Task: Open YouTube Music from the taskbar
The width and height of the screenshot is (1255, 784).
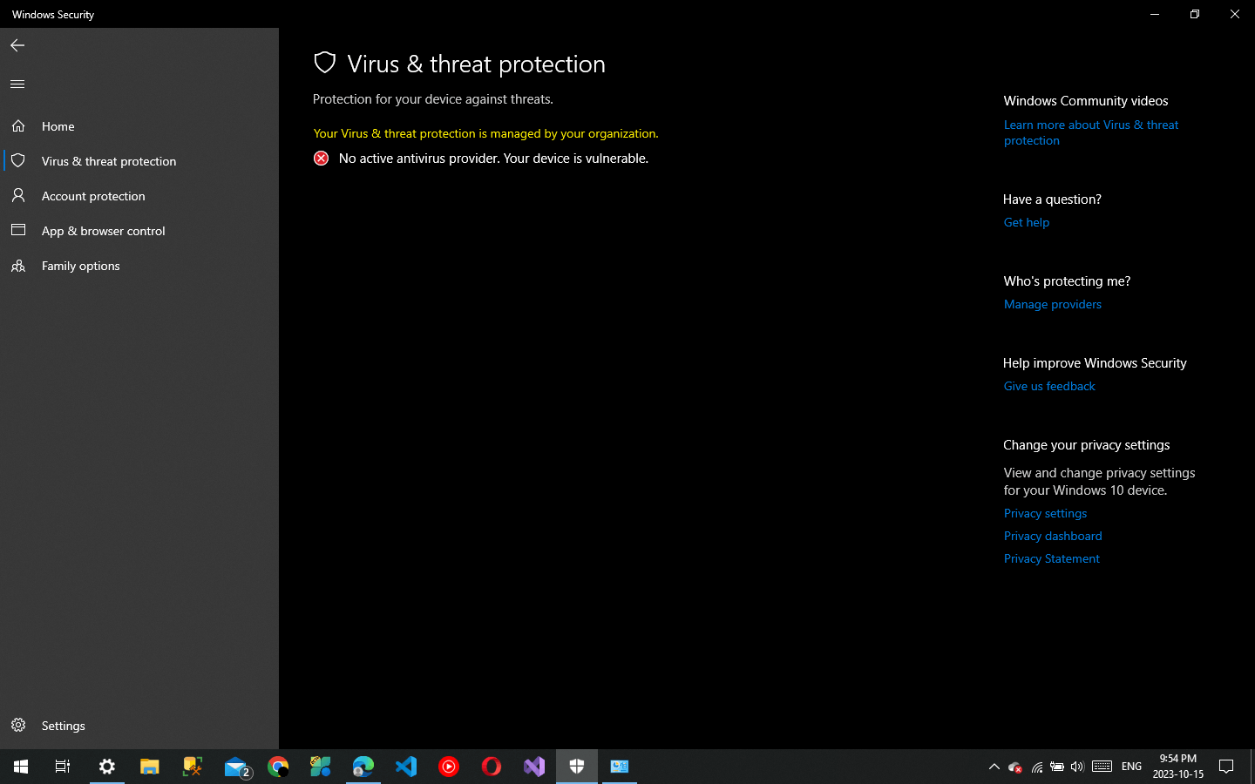Action: (449, 767)
